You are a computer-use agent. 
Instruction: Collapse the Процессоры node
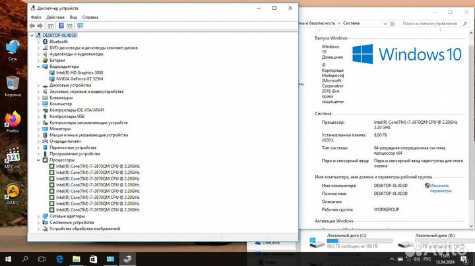(38, 160)
